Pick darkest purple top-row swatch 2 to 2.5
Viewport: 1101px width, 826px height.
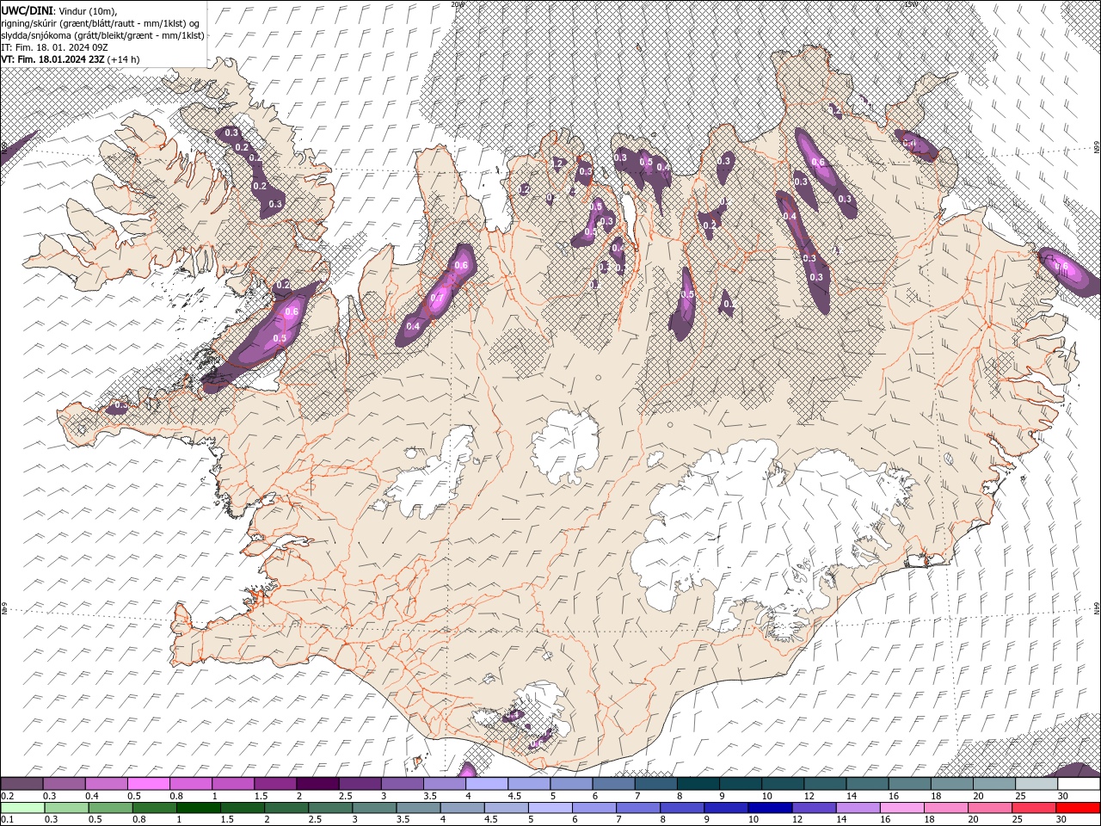pos(317,784)
